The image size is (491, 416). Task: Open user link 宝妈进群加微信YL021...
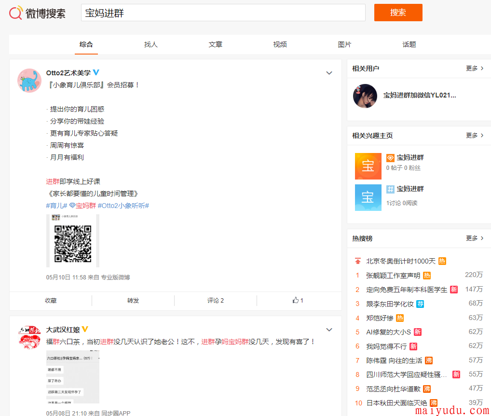click(x=420, y=95)
